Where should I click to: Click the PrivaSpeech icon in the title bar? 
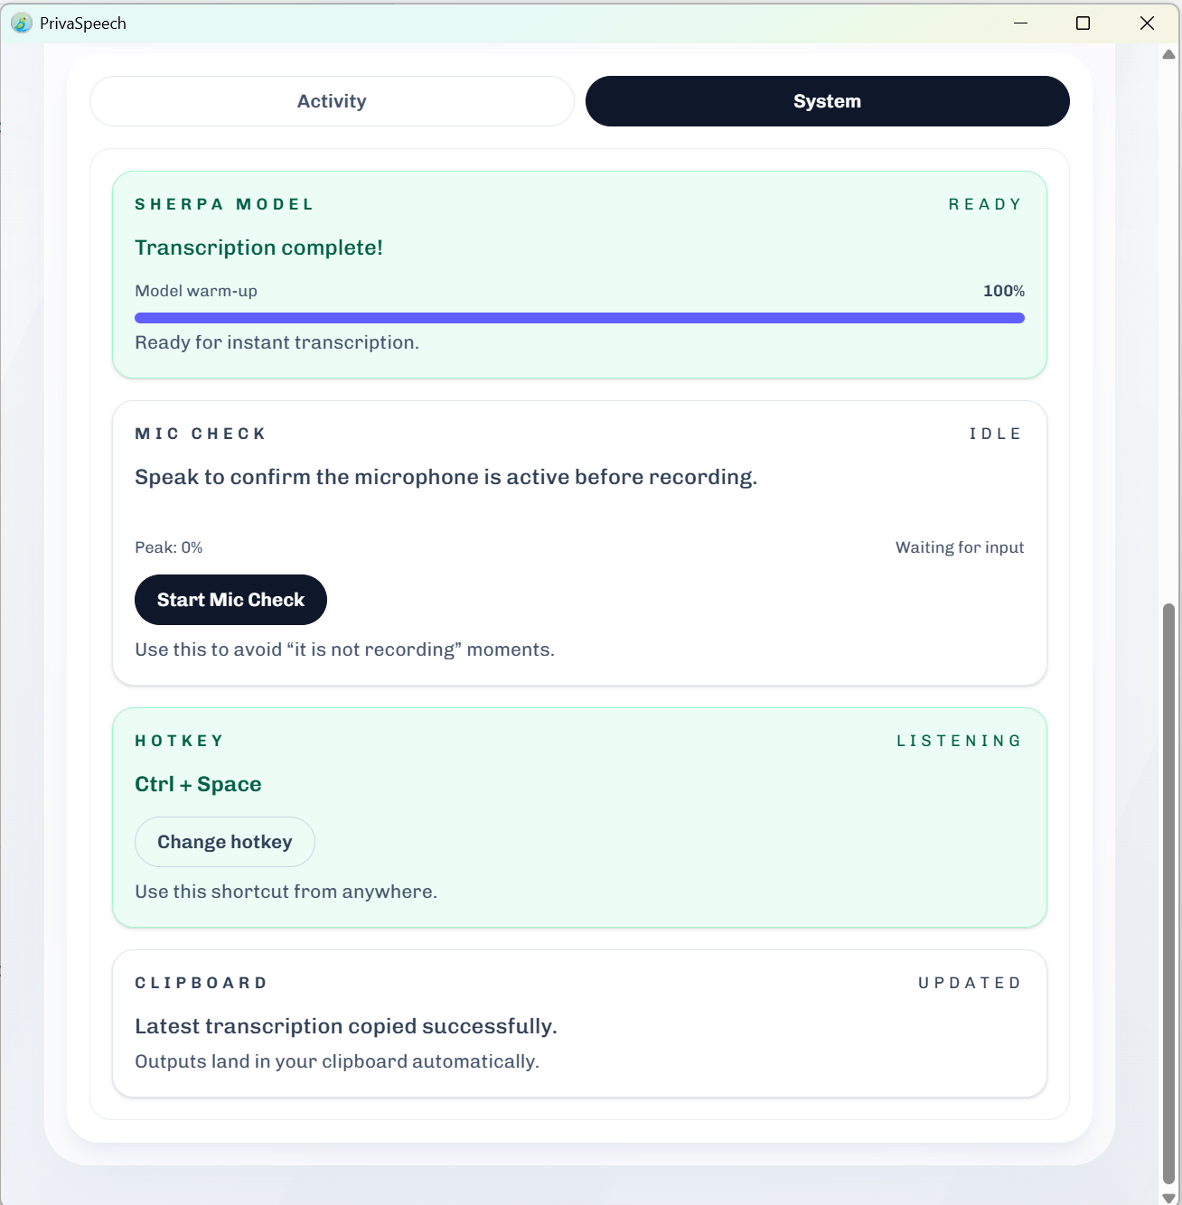pos(20,23)
